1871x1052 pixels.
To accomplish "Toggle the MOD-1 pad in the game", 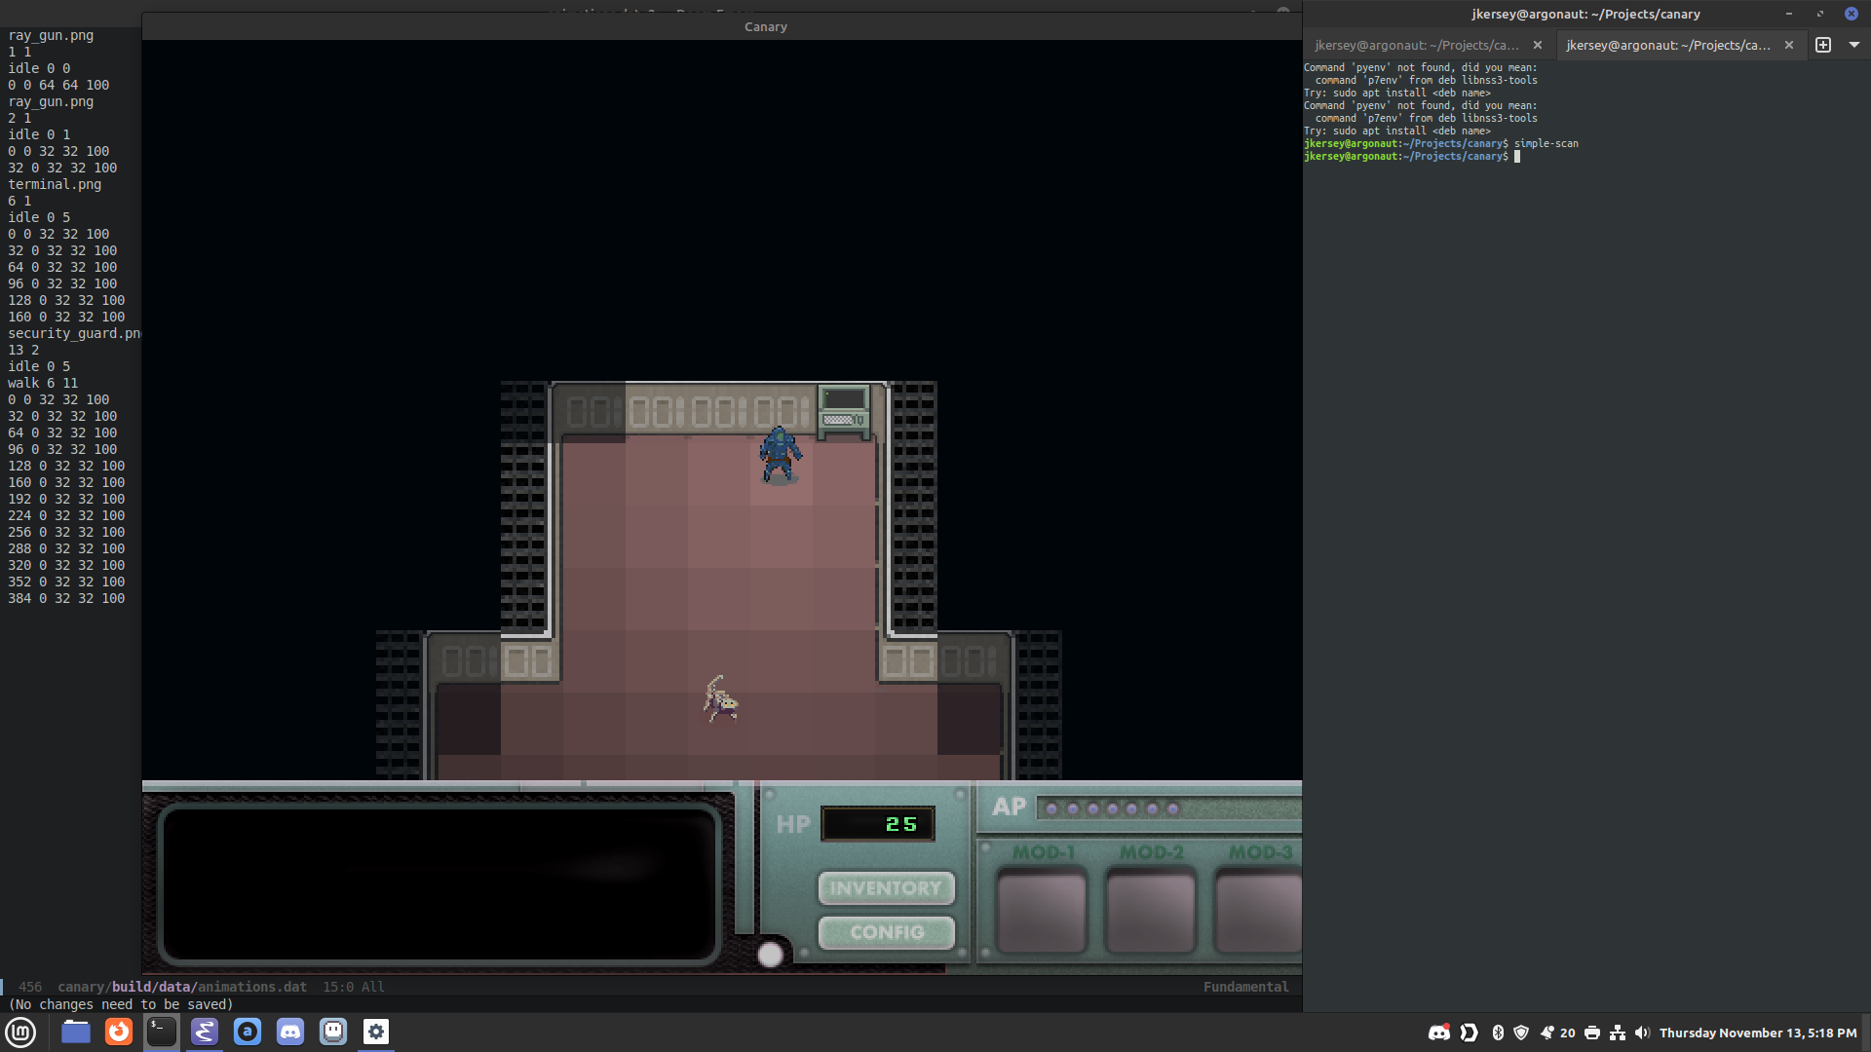I will (1041, 910).
